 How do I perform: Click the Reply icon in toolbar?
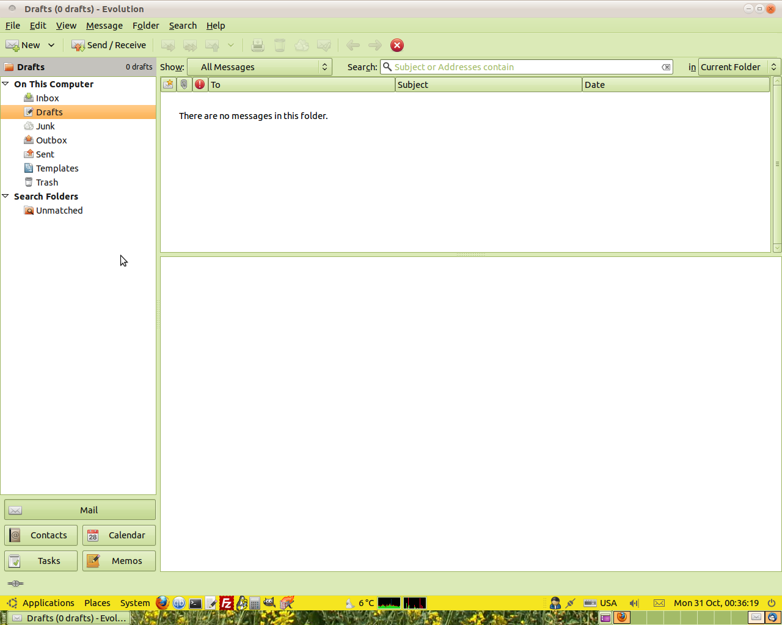(x=168, y=45)
